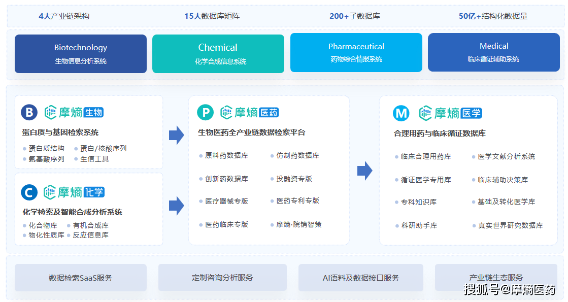This screenshot has width=568, height=302.
Task: Open the 原料药数据库 link
Action: pos(226,156)
